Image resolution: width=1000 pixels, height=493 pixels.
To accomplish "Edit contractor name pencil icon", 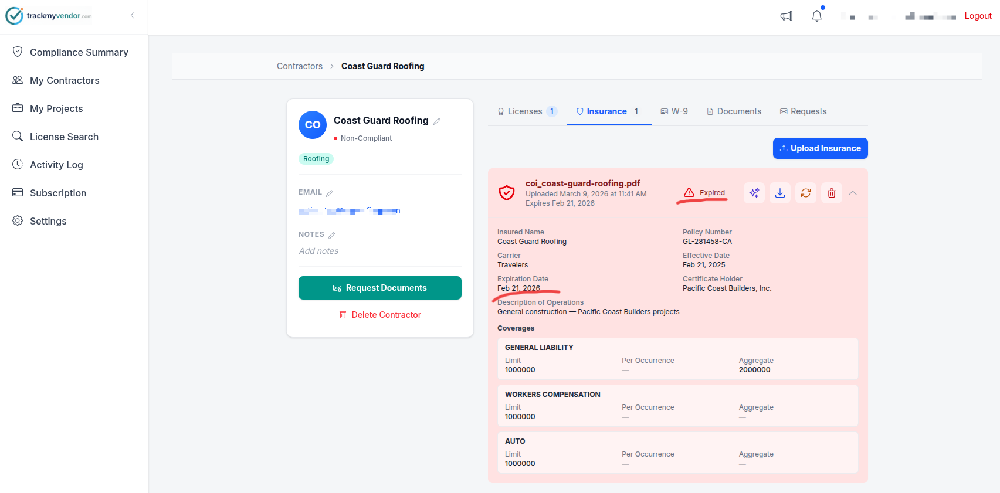I will 437,121.
